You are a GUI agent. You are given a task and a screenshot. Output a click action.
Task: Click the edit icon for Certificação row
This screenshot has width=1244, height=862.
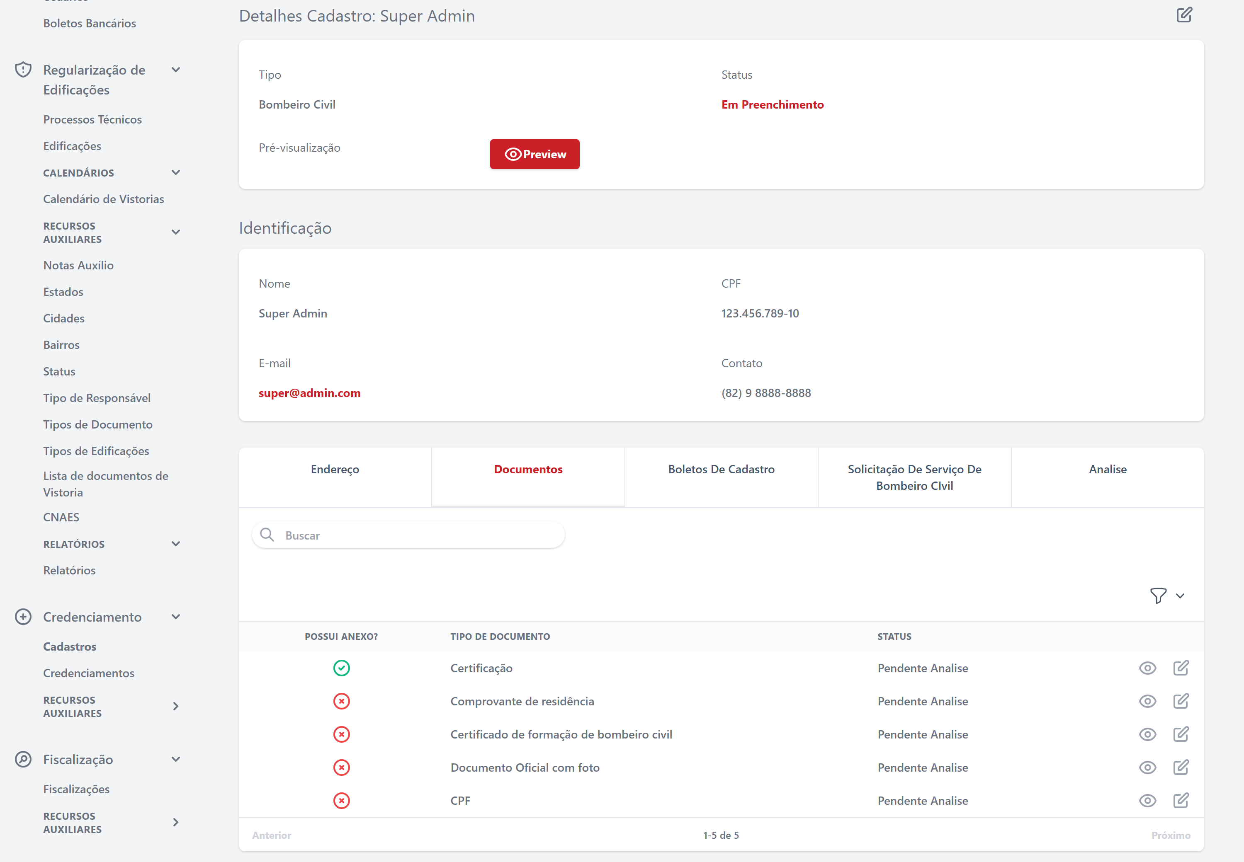[1181, 668]
